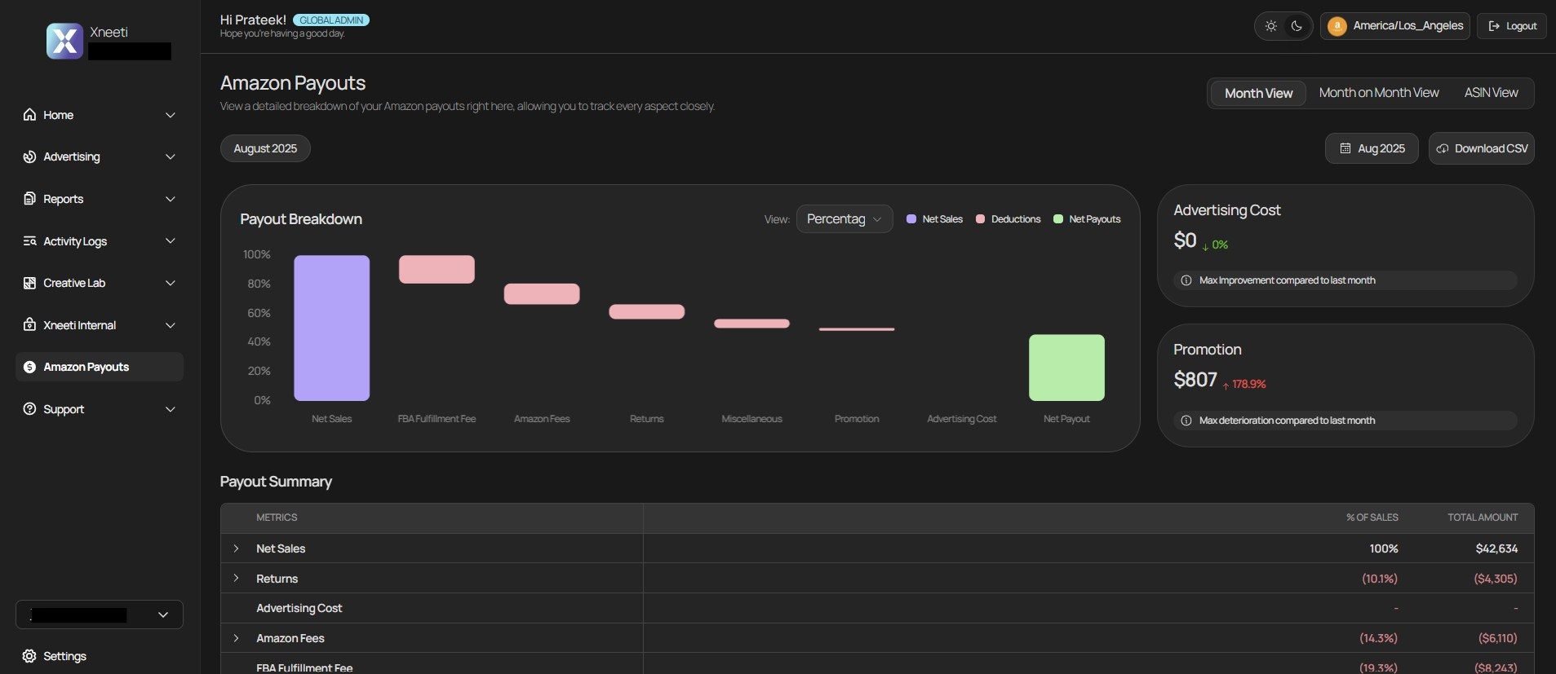Expand the Activity Logs chevron

(171, 241)
